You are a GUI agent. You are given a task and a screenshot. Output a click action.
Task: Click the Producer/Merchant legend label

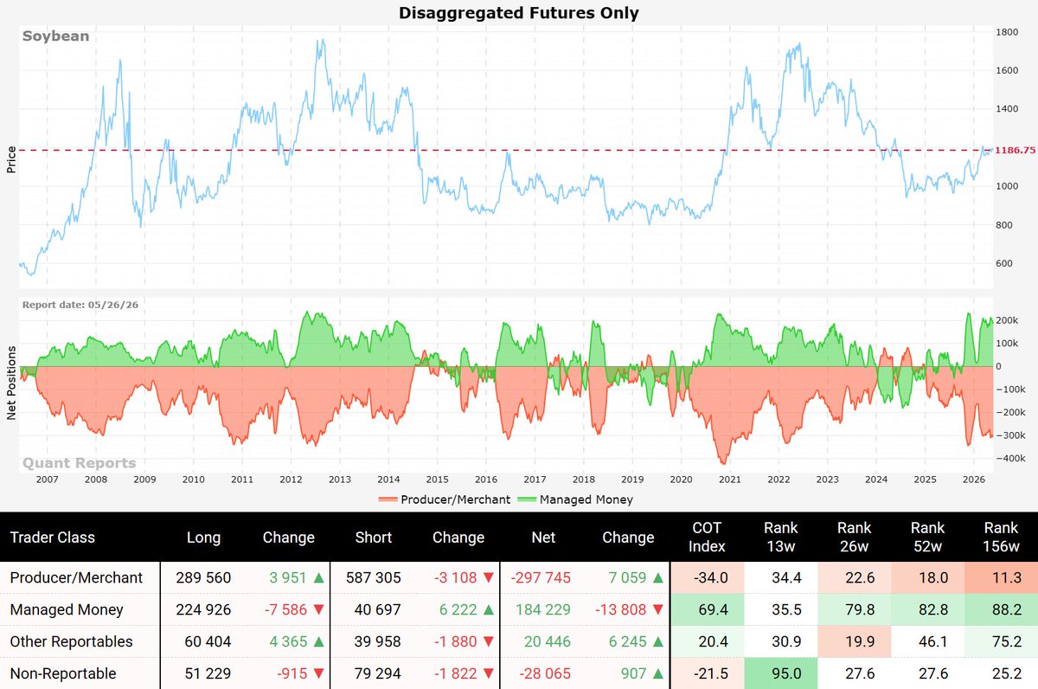(x=455, y=499)
